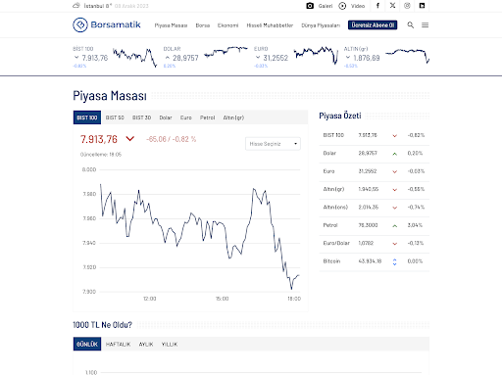
Task: Click the red down chevron beside 7.913,76
Action: (130, 139)
